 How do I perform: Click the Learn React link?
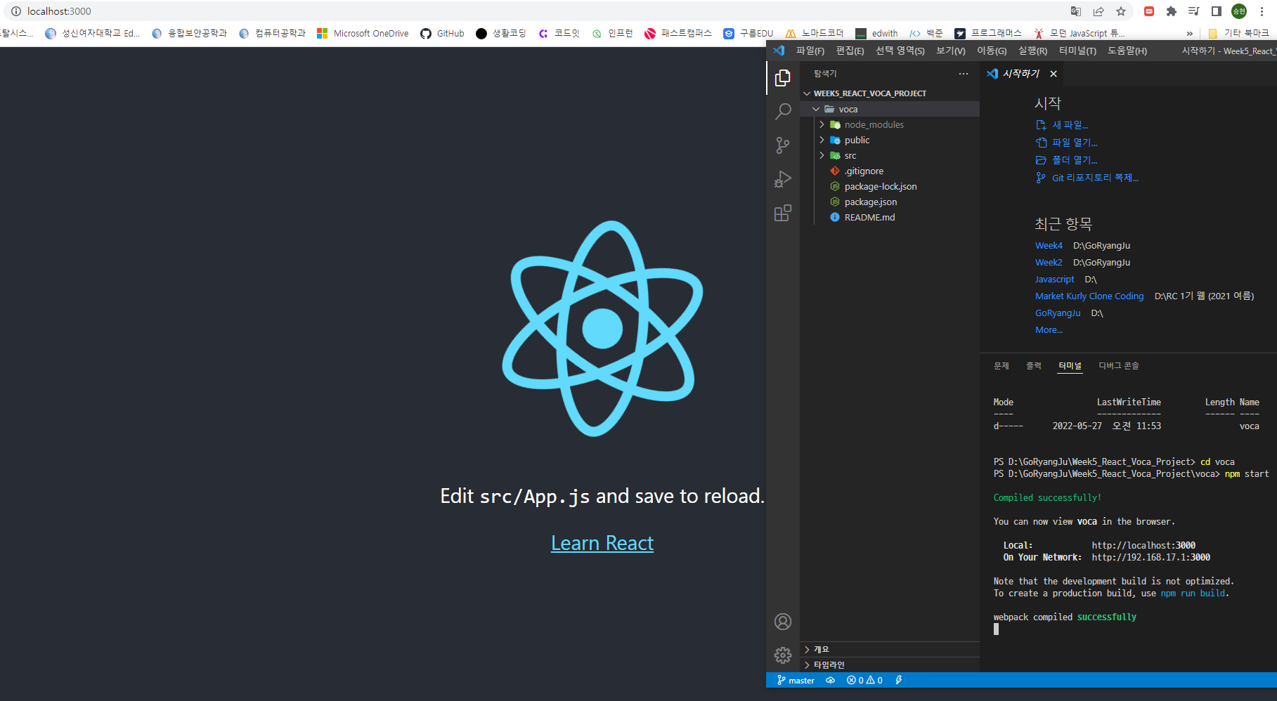(x=602, y=543)
